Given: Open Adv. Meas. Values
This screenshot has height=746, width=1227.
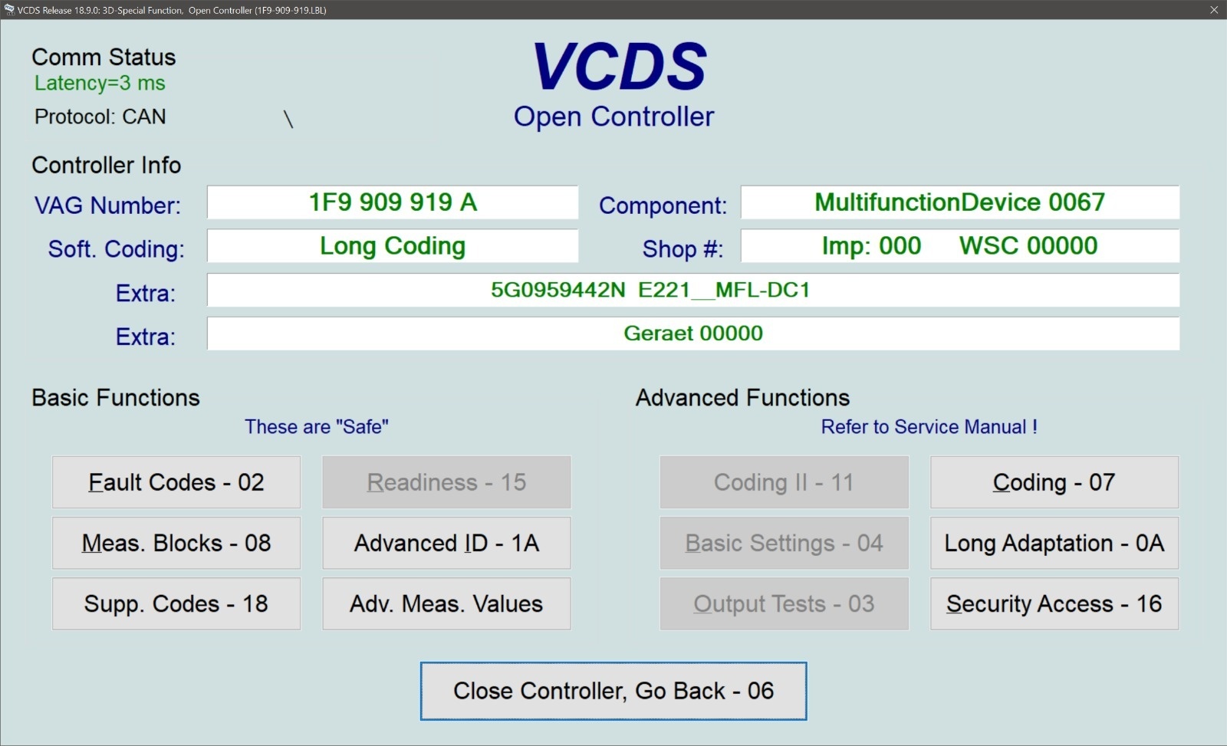Looking at the screenshot, I should [446, 603].
